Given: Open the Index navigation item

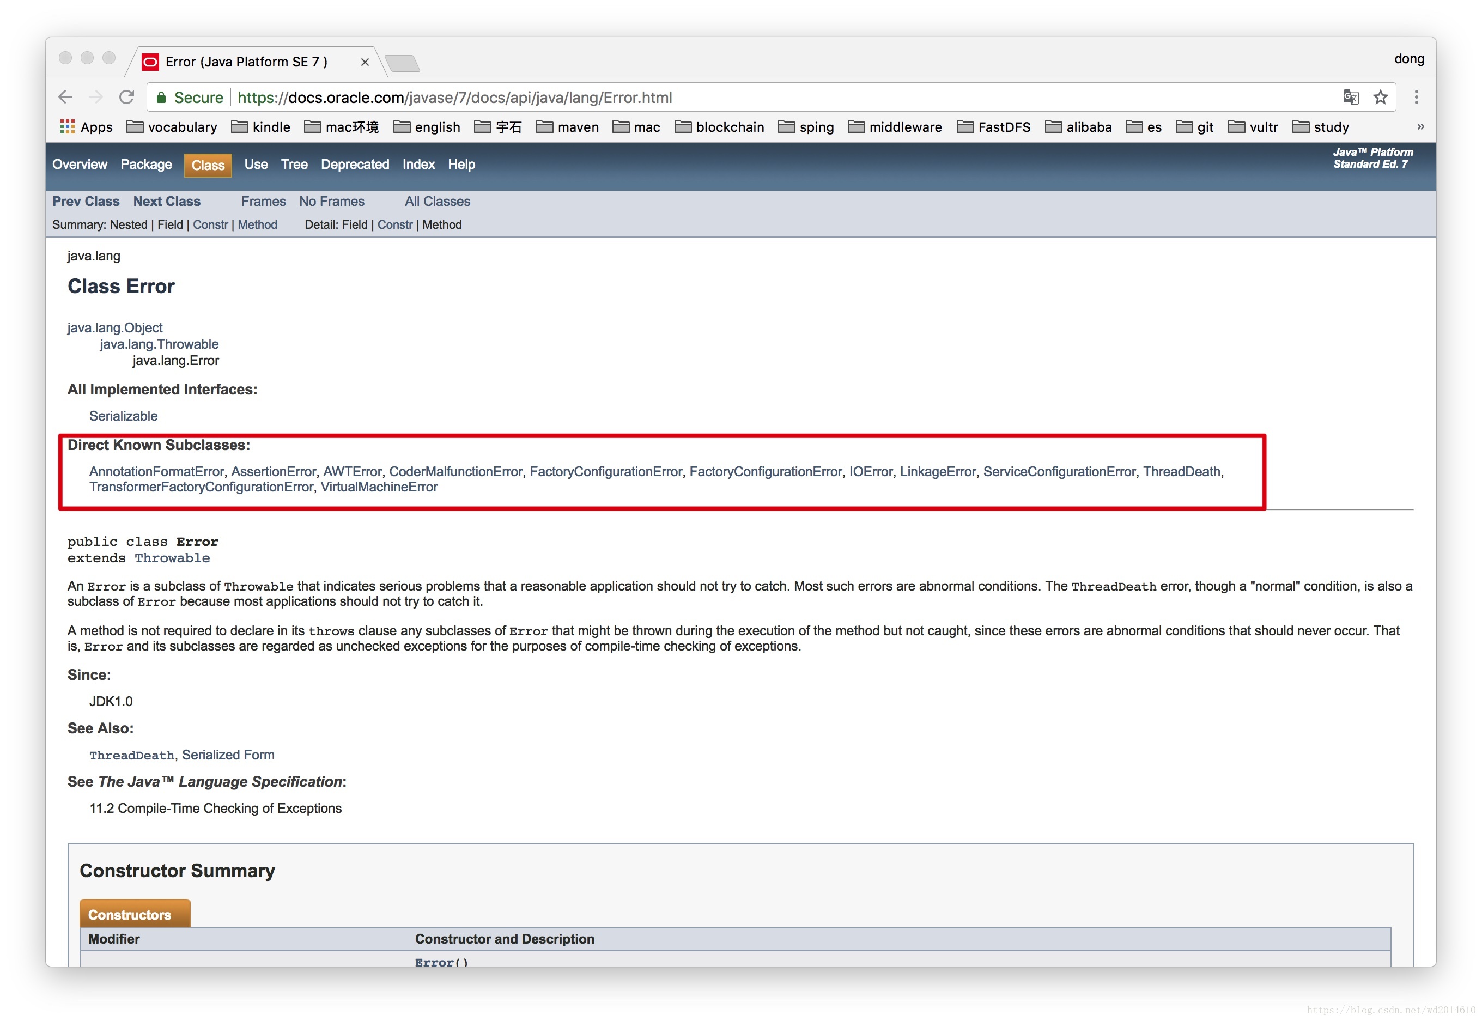Looking at the screenshot, I should [x=418, y=165].
